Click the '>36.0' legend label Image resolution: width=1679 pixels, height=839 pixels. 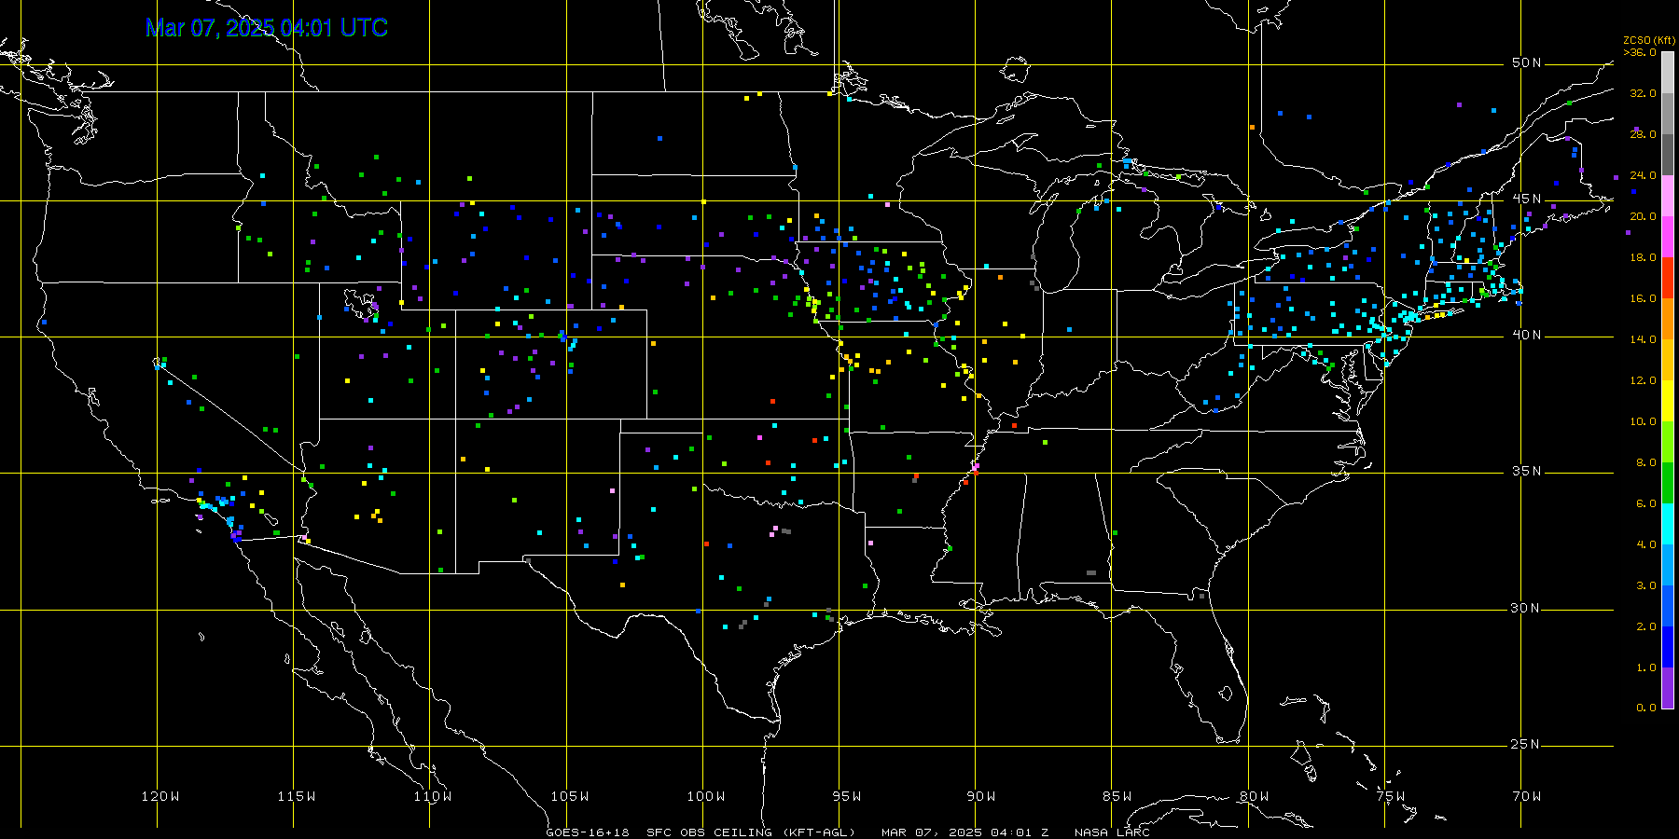(x=1640, y=52)
